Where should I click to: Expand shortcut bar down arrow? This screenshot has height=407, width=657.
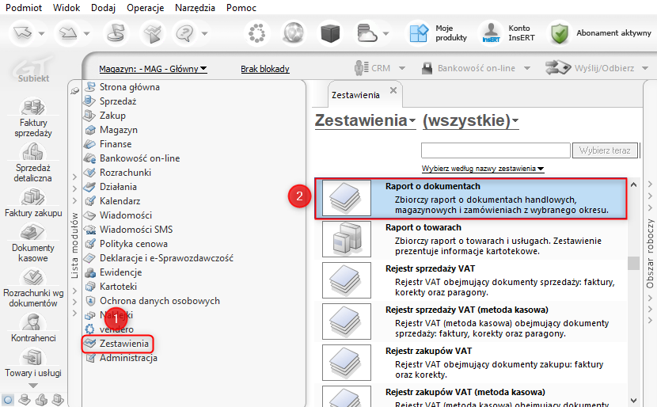33,385
